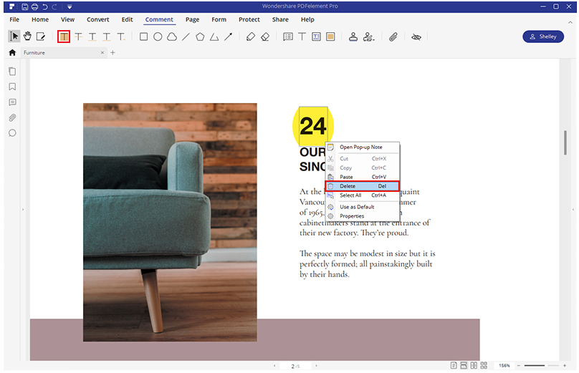Activate the Pencil drawing tool

(x=251, y=37)
